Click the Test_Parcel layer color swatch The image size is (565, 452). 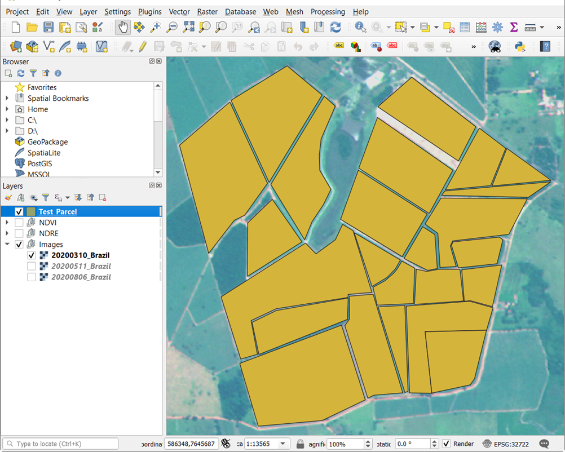[x=31, y=212]
